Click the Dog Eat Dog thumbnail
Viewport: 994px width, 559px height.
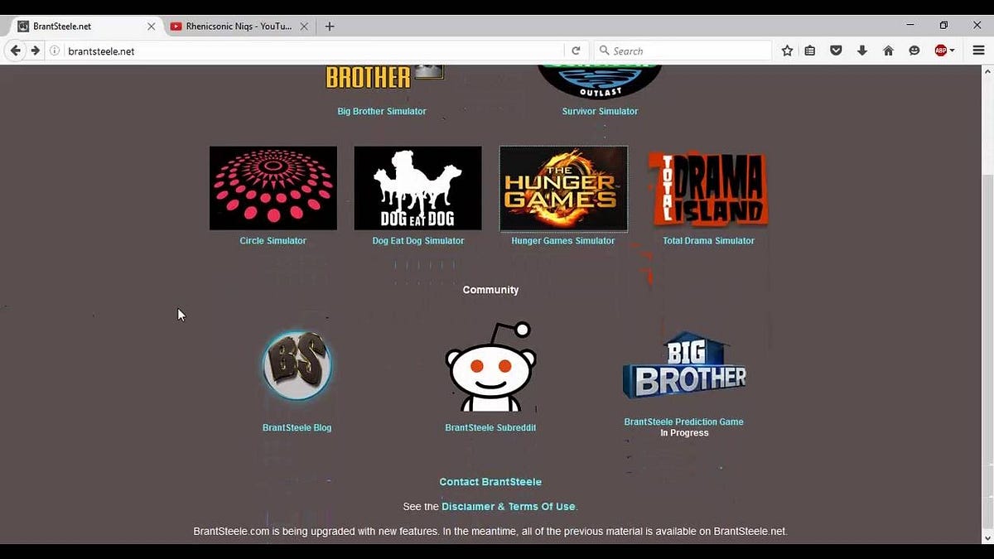[x=417, y=188]
